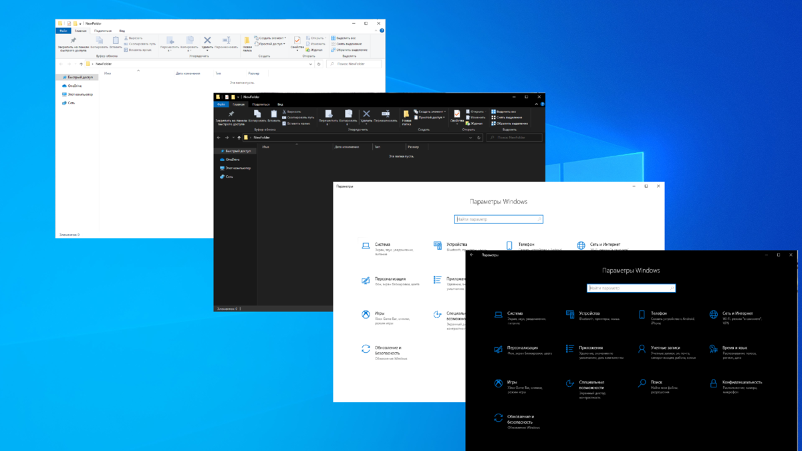Click search field in dark Settings window
The width and height of the screenshot is (802, 451).
pyautogui.click(x=632, y=288)
